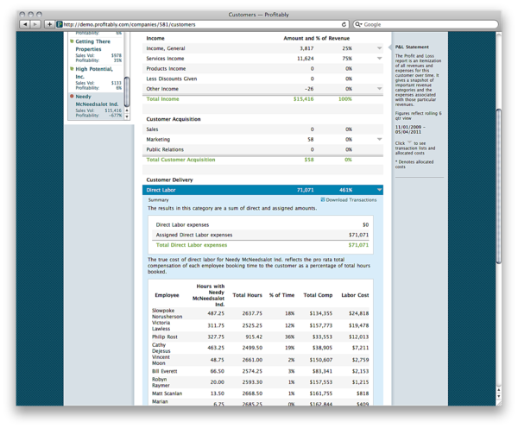The height and width of the screenshot is (428, 518).
Task: Reload the page using the refresh icon
Action: (344, 24)
